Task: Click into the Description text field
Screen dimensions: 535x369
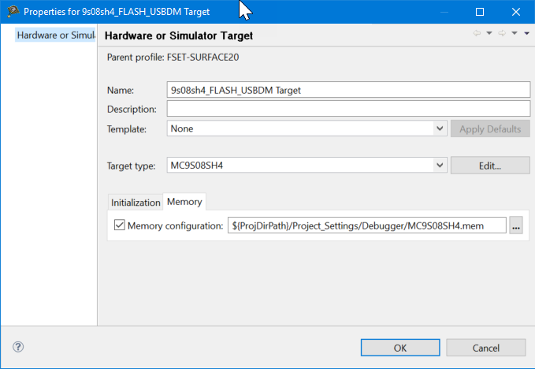Action: tap(348, 109)
